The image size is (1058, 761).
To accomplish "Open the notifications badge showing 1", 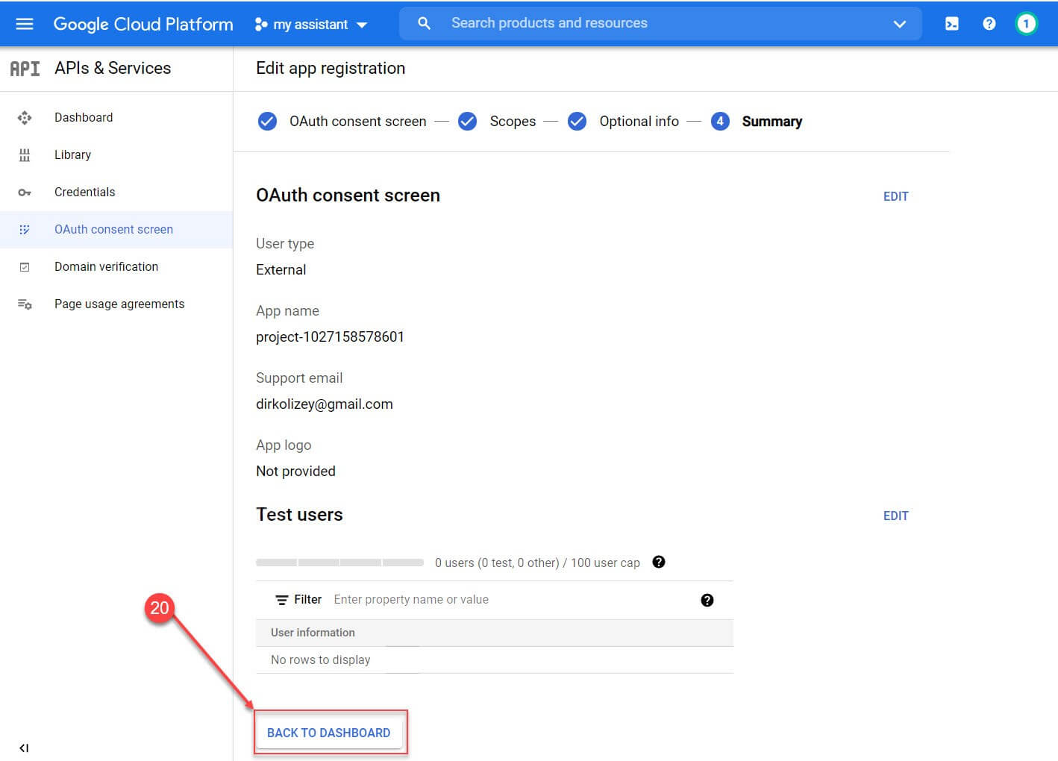I will tap(1027, 24).
